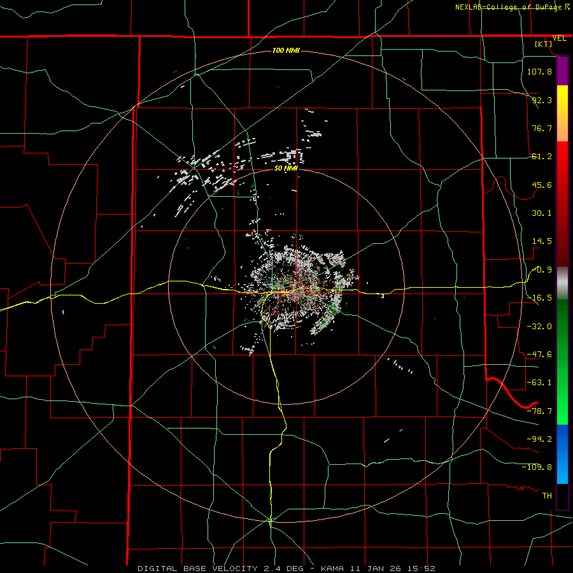Click the 76.7 velocity scale value
The image size is (573, 573).
click(542, 128)
